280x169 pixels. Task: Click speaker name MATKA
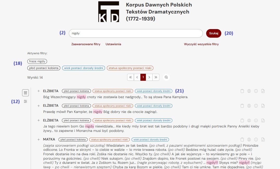49,139
